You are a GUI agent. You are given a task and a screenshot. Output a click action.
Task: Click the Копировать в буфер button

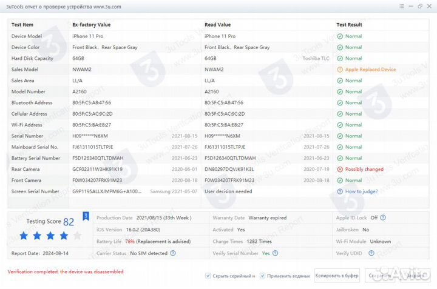[337, 276]
